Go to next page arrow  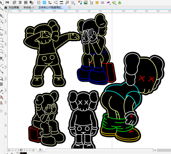pyautogui.click(x=27, y=150)
